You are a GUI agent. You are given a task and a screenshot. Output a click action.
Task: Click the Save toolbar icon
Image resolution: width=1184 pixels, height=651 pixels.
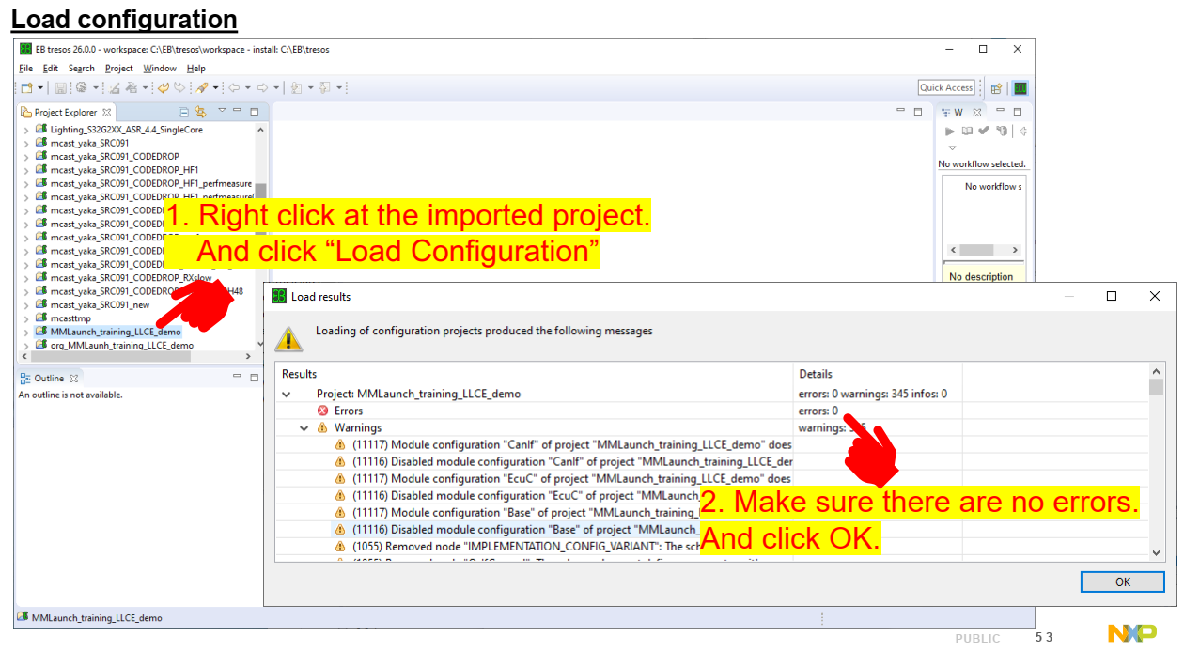[60, 87]
